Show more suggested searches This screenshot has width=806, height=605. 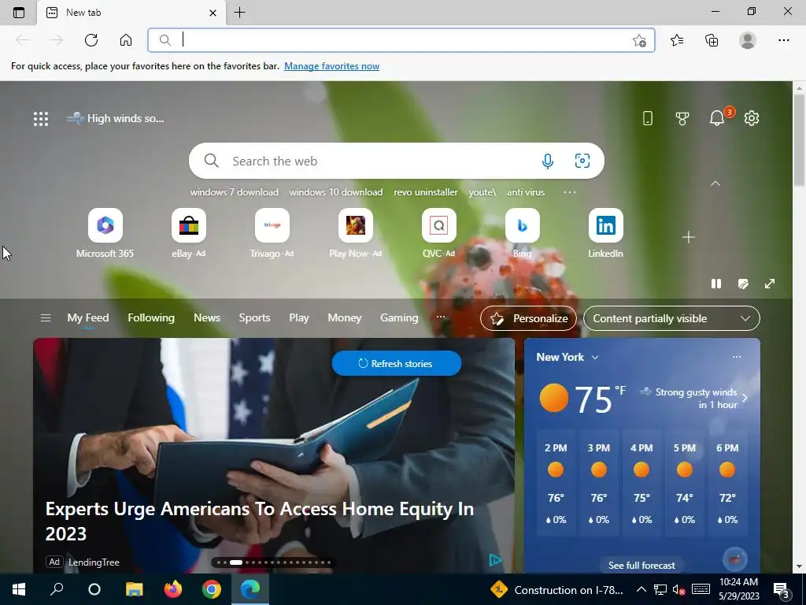(570, 192)
